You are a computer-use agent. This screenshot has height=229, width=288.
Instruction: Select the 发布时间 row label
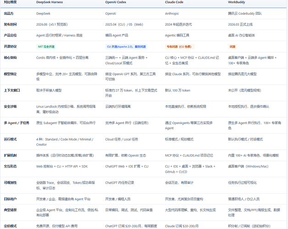[x=10, y=24]
